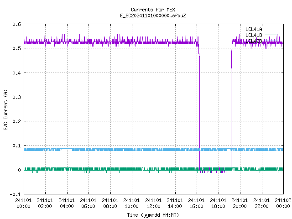
Task: Click the LCL42B legend label
Action: pos(254,41)
